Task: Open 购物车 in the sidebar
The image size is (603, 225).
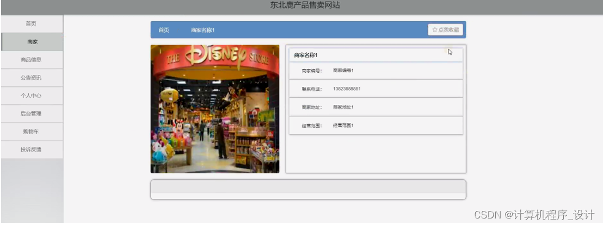Action: coord(32,132)
